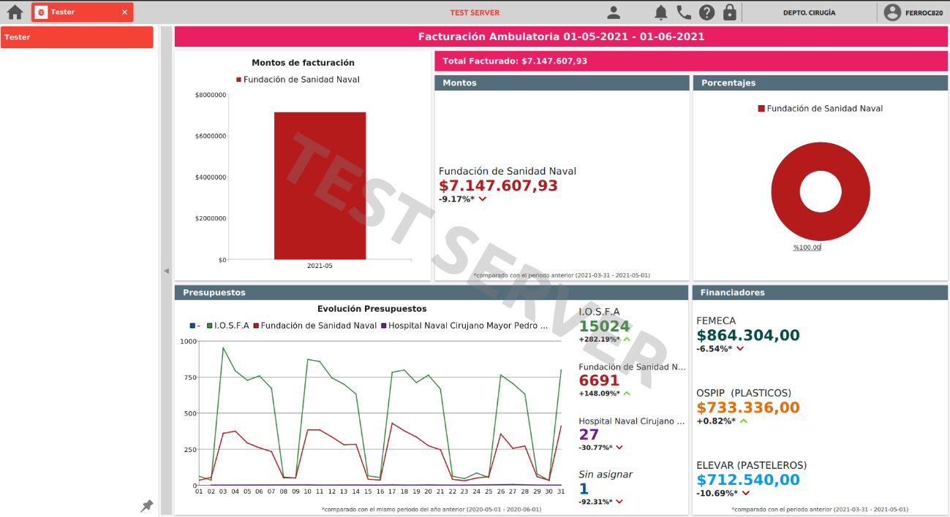Go to the home screen icon
Image resolution: width=950 pixels, height=517 pixels.
coord(15,12)
